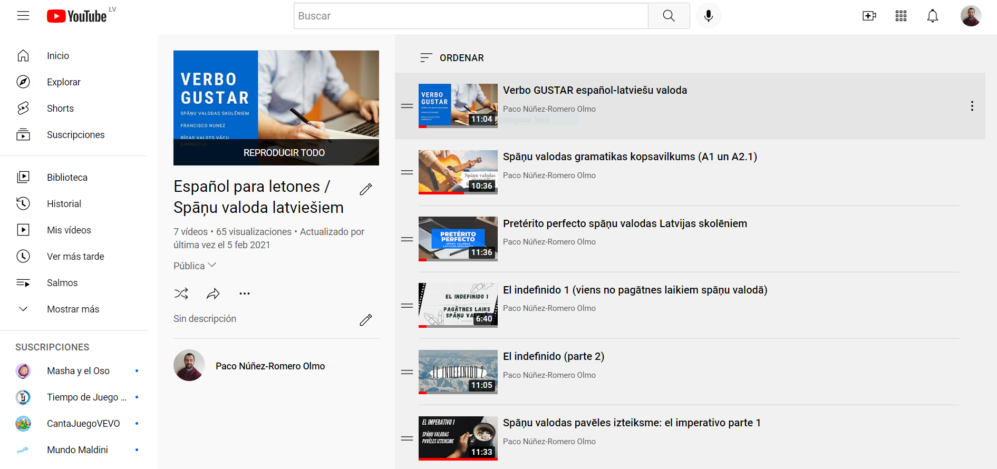This screenshot has height=469, width=997.
Task: Shuffle the playlist
Action: pos(181,294)
